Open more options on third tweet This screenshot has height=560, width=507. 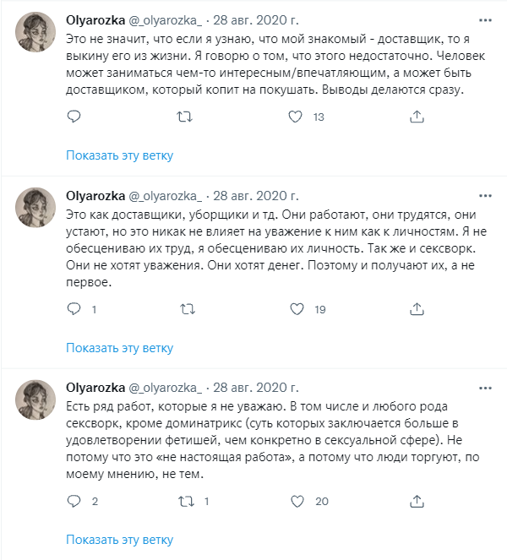(x=485, y=387)
